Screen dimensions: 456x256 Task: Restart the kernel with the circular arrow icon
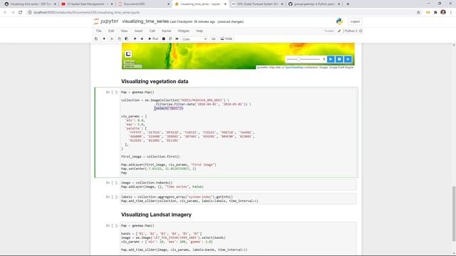[x=170, y=38]
